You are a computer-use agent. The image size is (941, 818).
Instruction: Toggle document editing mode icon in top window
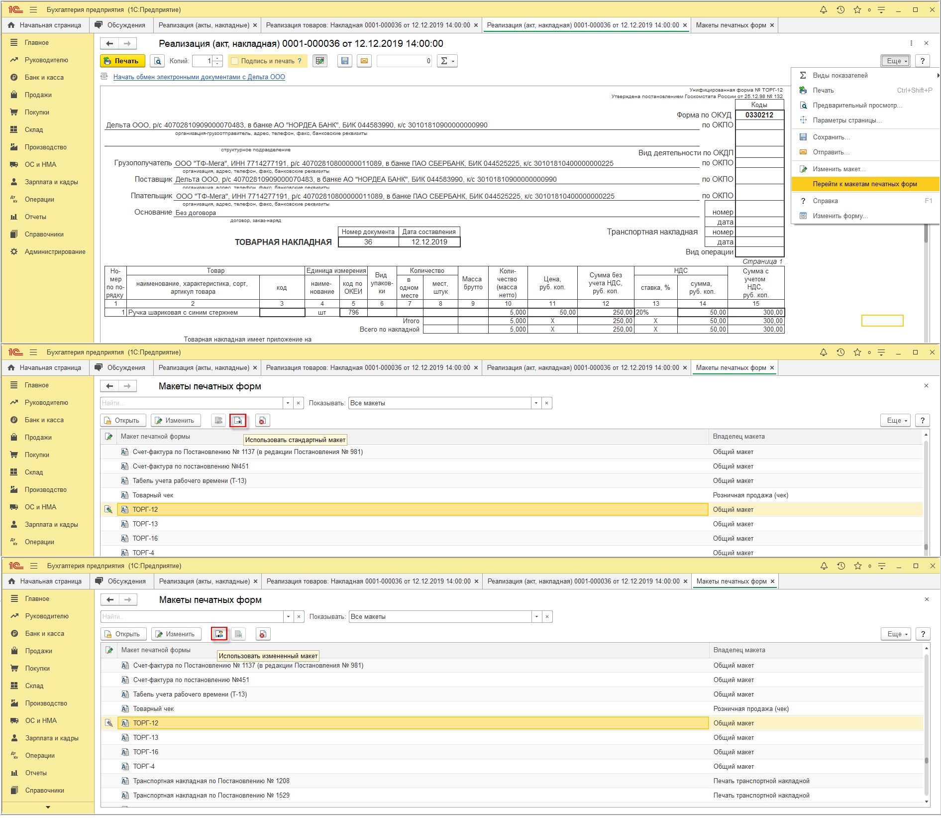point(320,61)
